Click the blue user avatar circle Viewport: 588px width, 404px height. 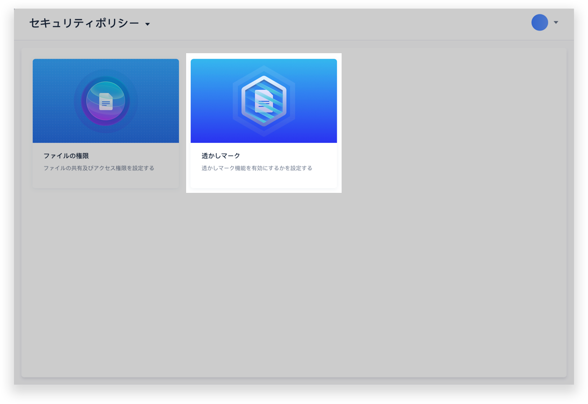pos(540,23)
